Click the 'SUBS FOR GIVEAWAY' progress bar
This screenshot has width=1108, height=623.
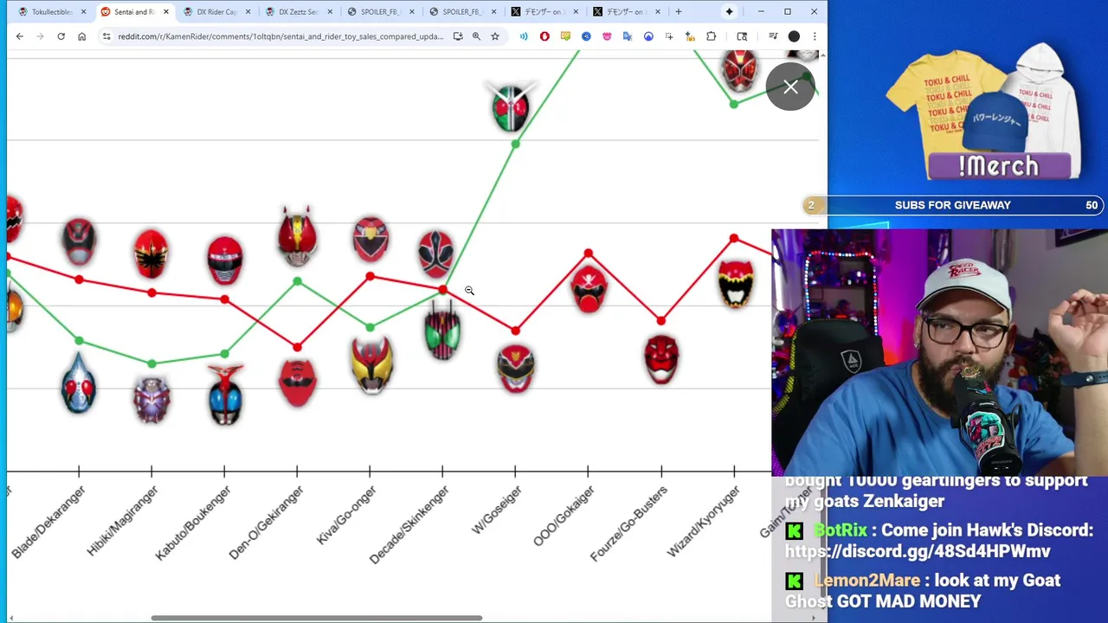coord(953,205)
